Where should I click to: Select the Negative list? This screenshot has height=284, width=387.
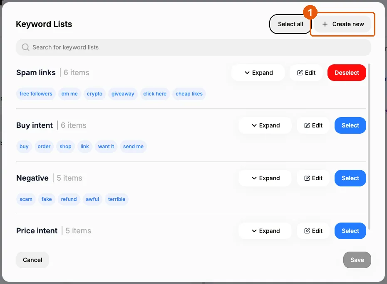click(350, 178)
